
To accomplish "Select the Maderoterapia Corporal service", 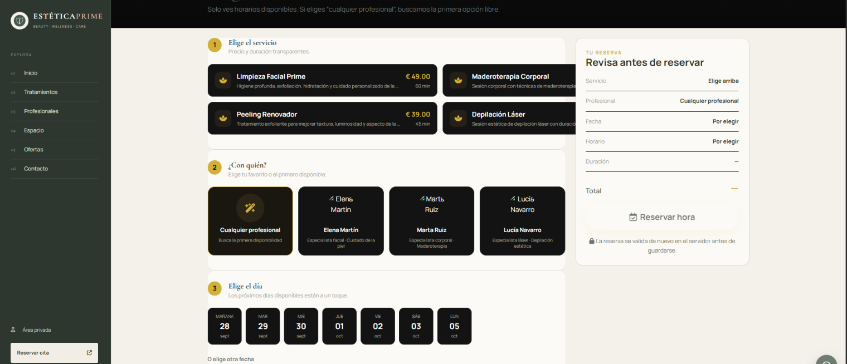I will pyautogui.click(x=509, y=80).
